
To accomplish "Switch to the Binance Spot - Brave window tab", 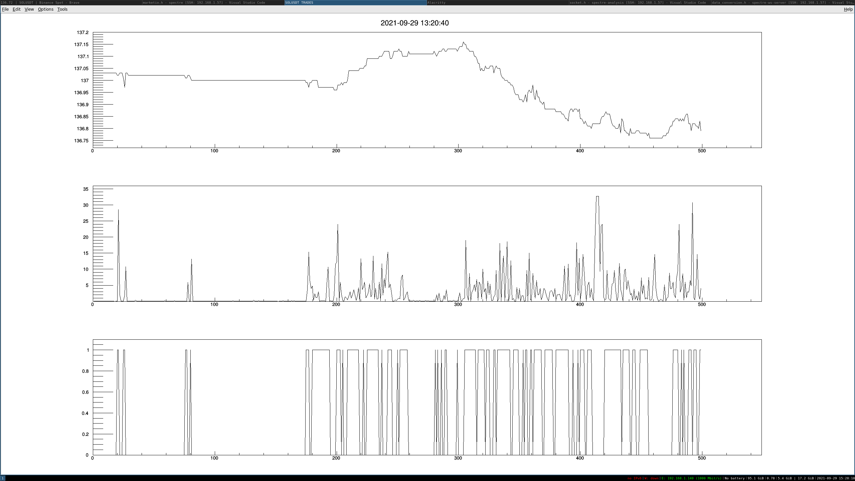I will (71, 2).
